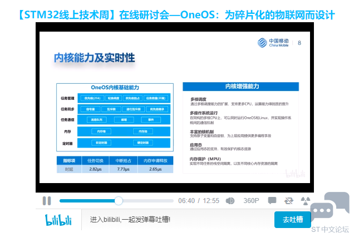Viewport: 354px width, 238px height.
Task: Click the China Mobile logo in slide
Action: tap(273, 43)
